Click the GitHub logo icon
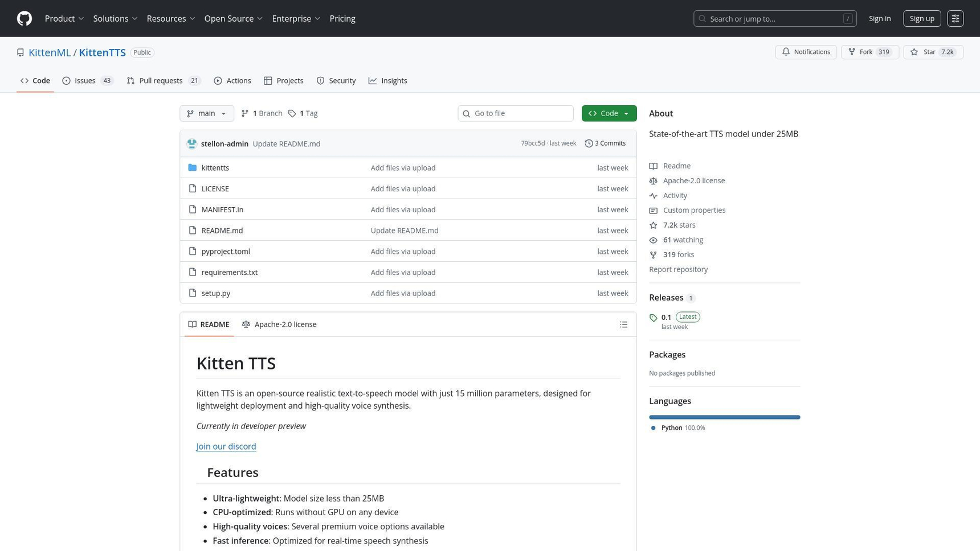 tap(24, 19)
